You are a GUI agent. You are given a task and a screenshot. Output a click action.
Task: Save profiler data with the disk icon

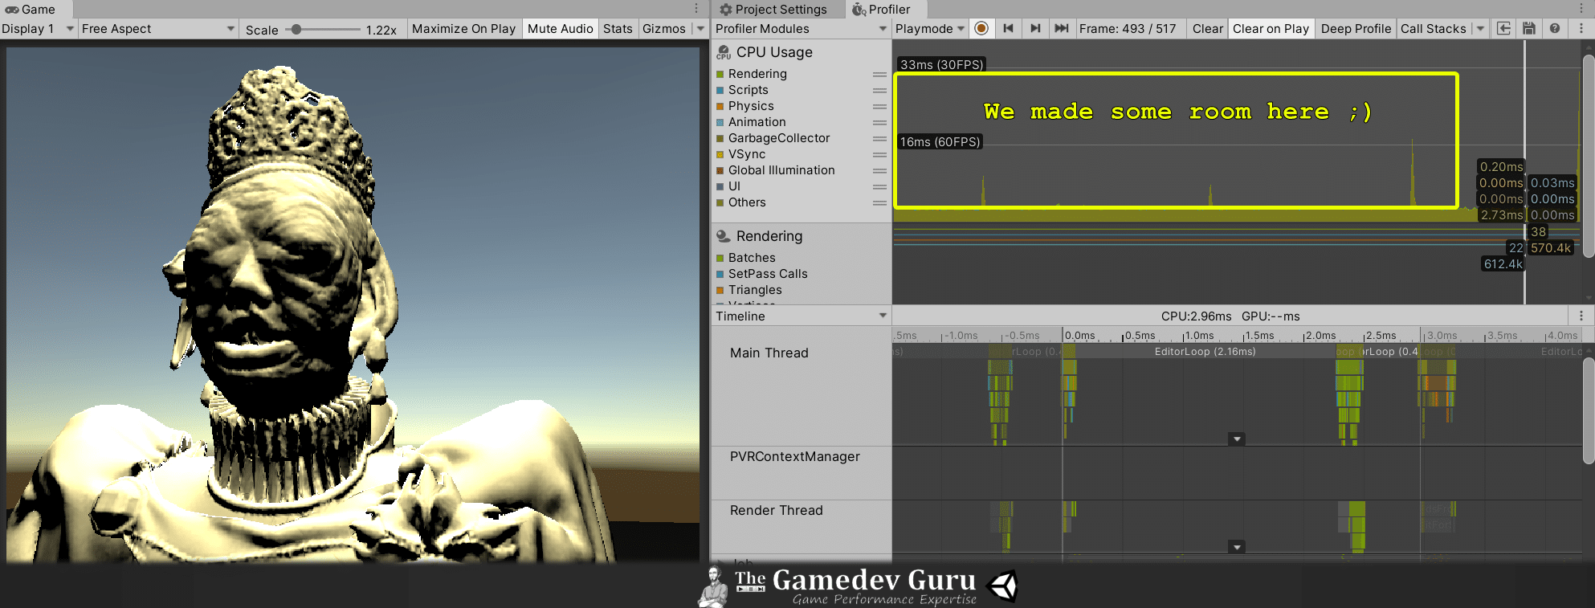pyautogui.click(x=1529, y=28)
